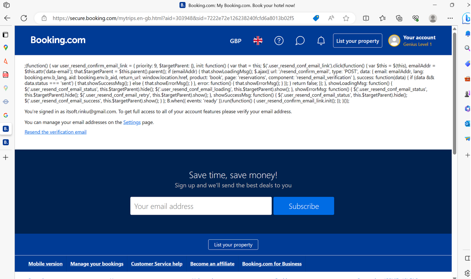Select language via the UK flag
The width and height of the screenshot is (471, 279).
(258, 40)
